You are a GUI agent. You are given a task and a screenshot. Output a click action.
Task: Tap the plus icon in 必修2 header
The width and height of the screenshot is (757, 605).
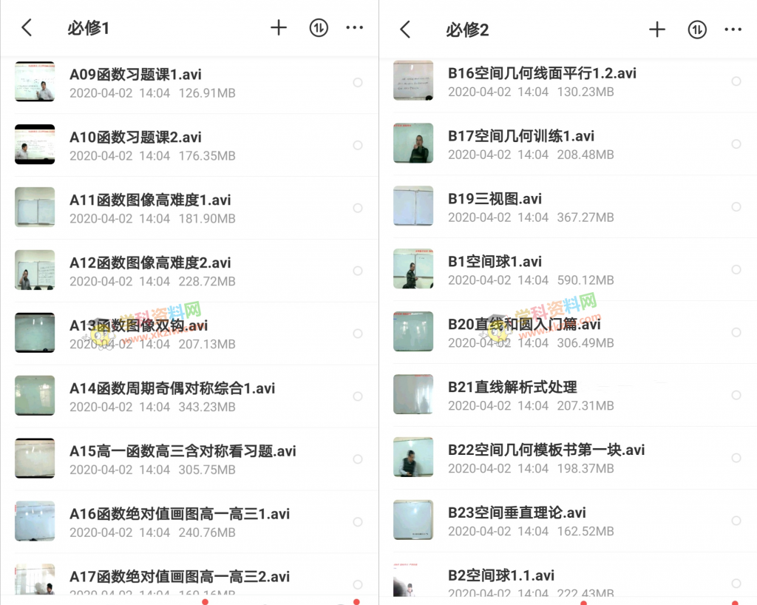pyautogui.click(x=657, y=30)
